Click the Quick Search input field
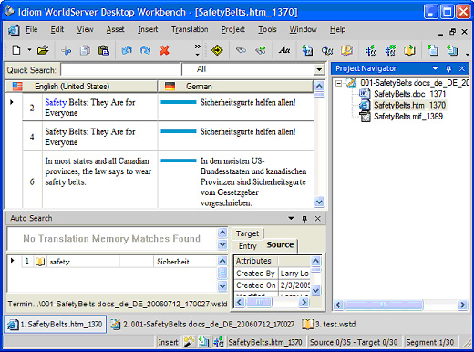The width and height of the screenshot is (474, 352). click(x=121, y=69)
